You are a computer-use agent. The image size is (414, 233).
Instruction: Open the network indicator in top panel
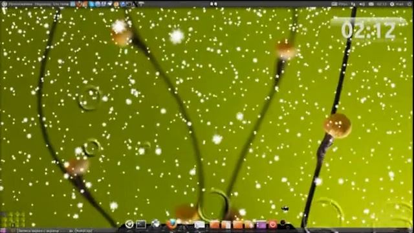(353, 5)
